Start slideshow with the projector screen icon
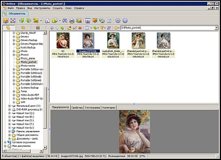Viewport: 221px width, 160px height. tap(95, 21)
